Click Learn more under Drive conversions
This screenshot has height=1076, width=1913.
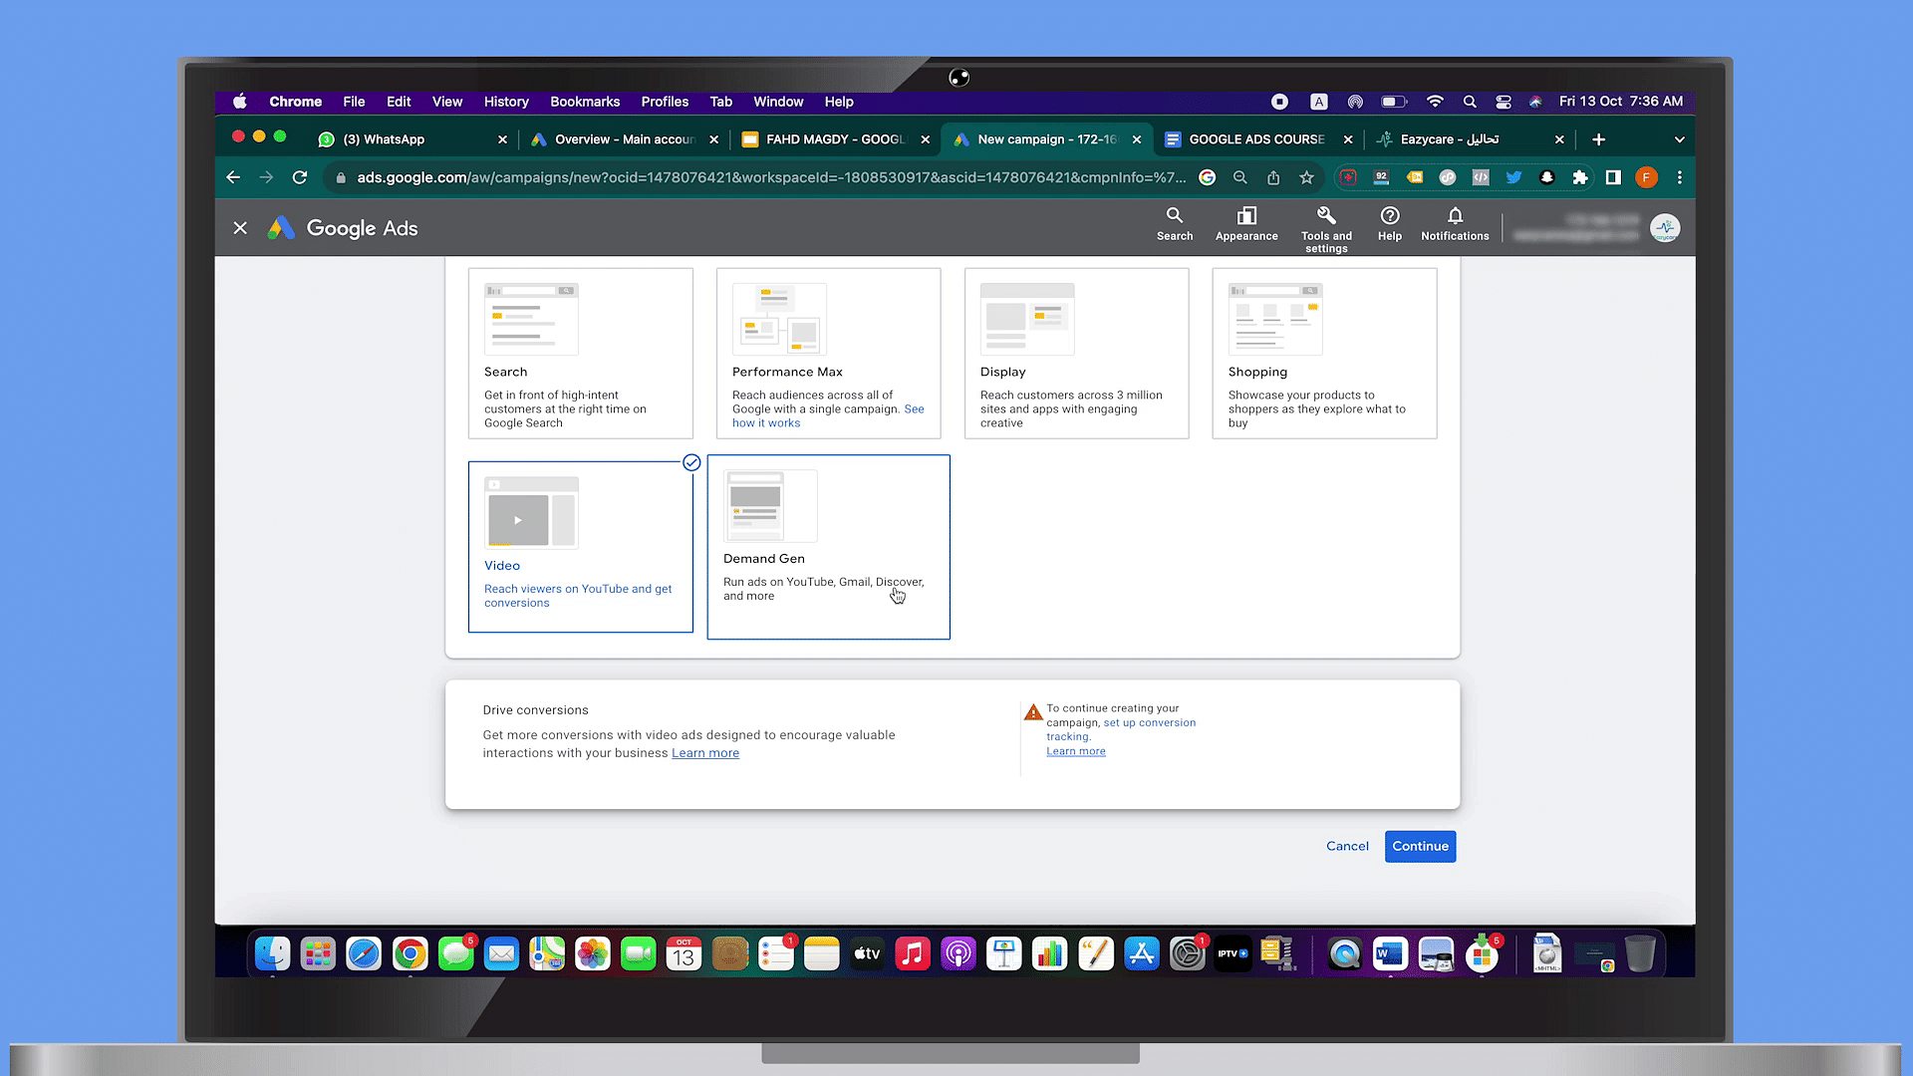click(x=705, y=753)
